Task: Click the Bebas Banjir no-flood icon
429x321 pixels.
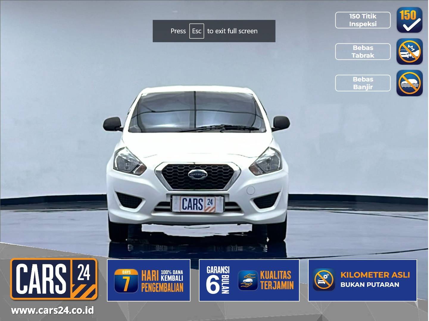Action: [410, 83]
